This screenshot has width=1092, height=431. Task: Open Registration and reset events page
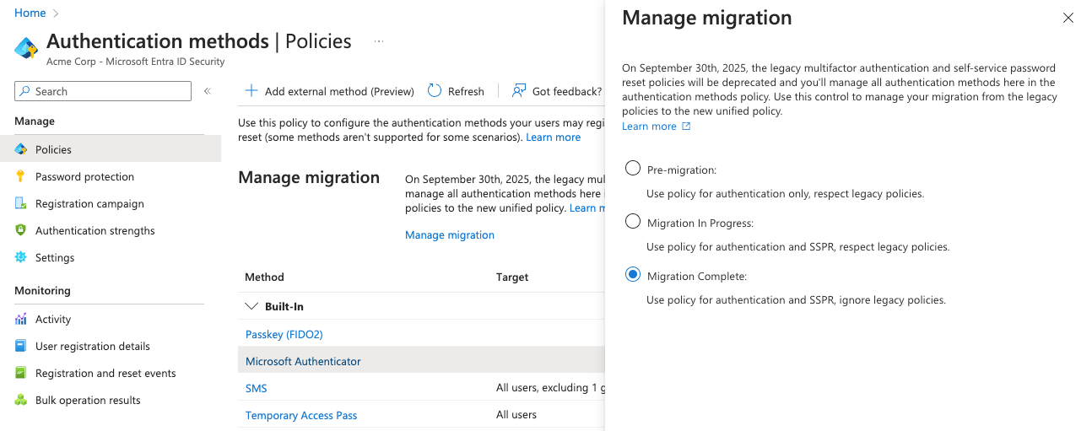[105, 373]
